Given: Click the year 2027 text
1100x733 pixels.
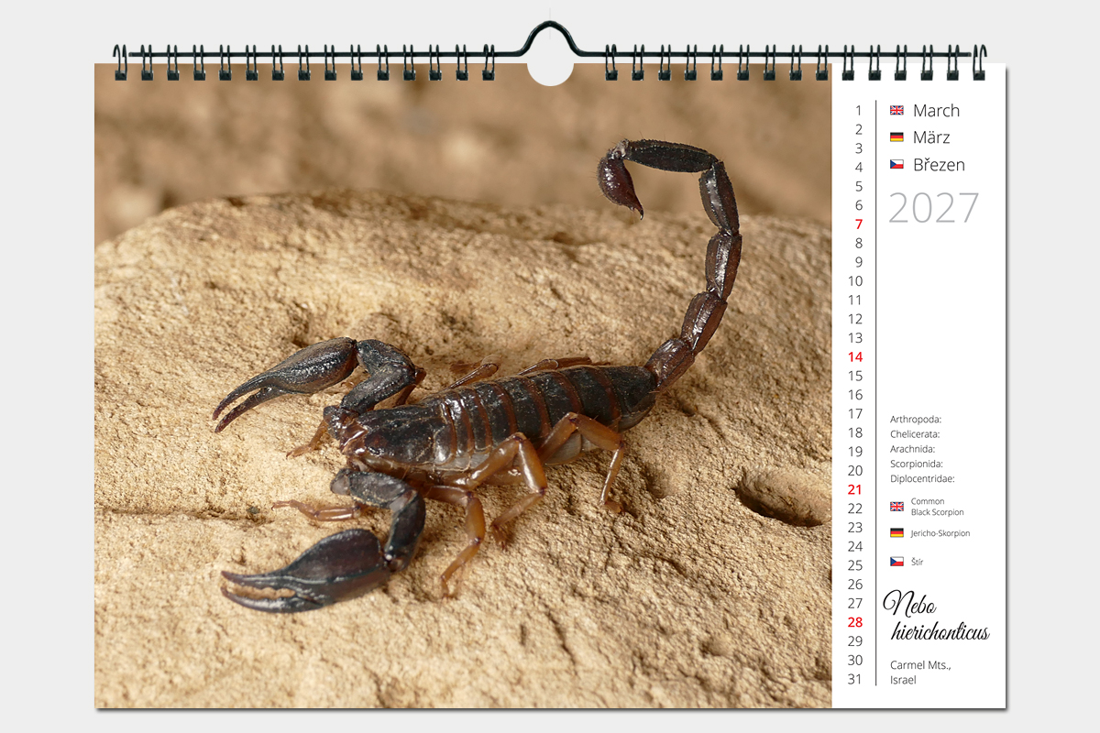Looking at the screenshot, I should pos(933,209).
